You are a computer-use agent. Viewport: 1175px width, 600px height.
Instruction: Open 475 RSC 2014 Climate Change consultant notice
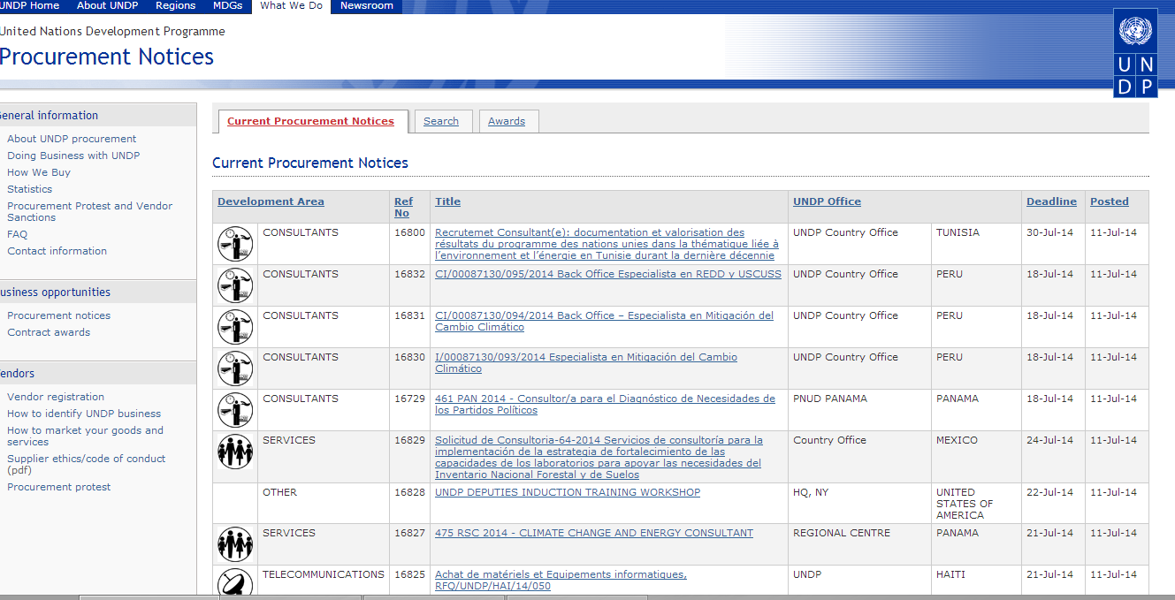(x=593, y=533)
